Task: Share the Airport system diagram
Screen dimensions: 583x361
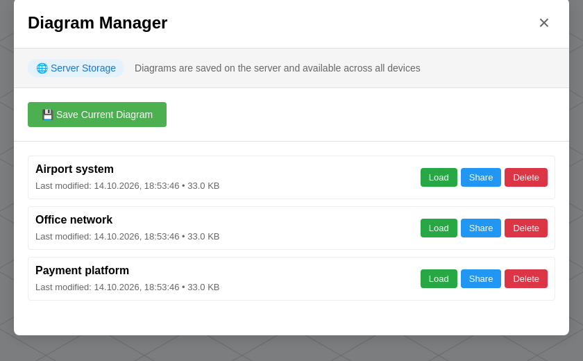Action: tap(481, 177)
